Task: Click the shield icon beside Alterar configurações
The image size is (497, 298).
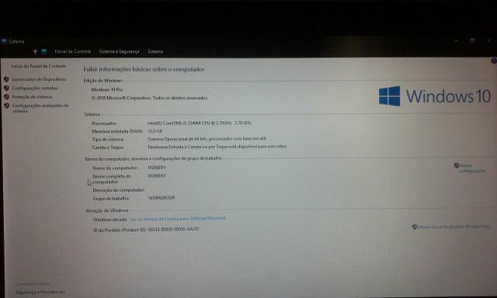Action: pyautogui.click(x=457, y=165)
